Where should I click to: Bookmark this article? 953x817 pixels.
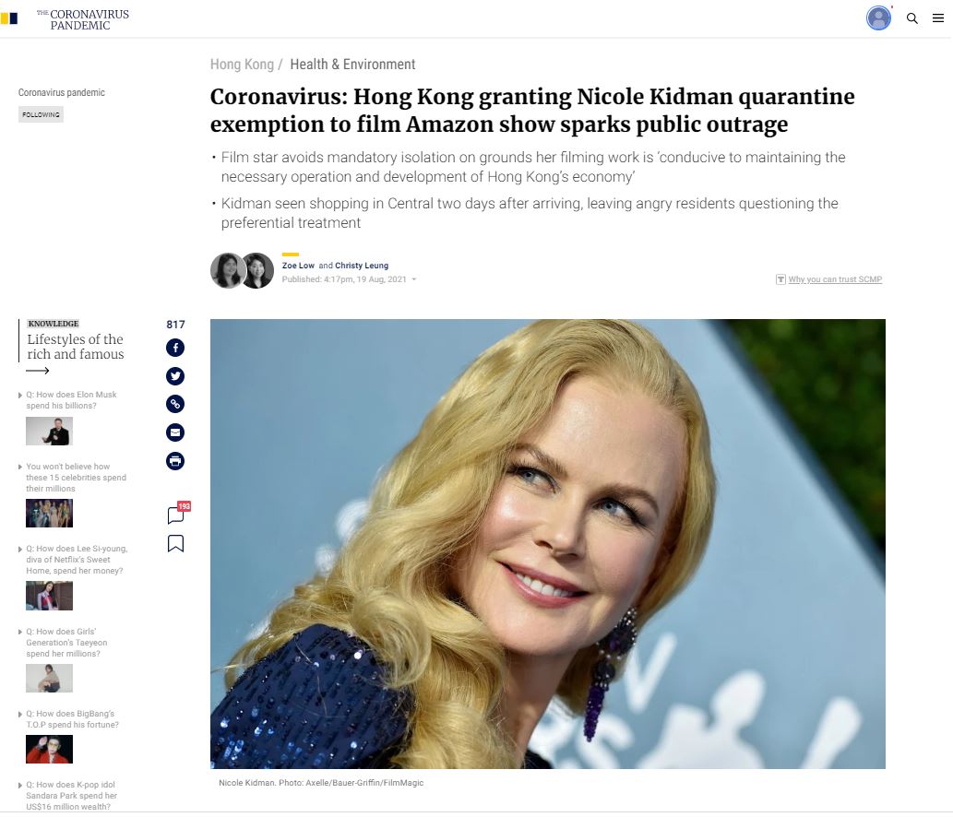[x=175, y=543]
